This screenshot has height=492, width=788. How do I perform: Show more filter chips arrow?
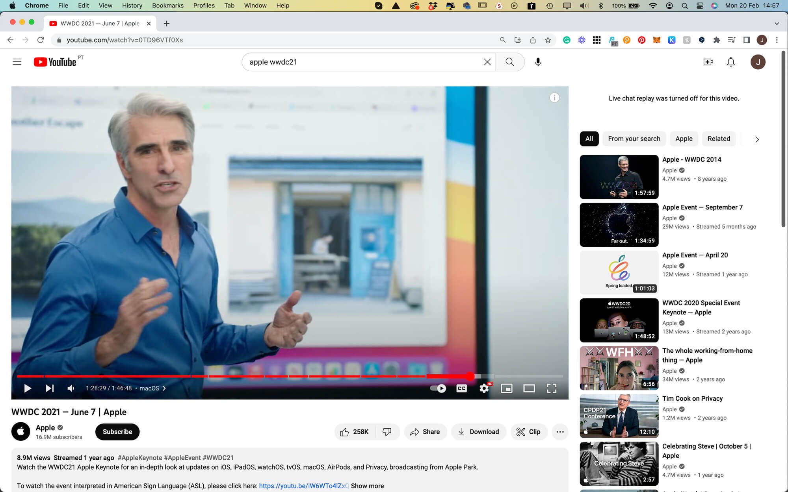coord(757,139)
